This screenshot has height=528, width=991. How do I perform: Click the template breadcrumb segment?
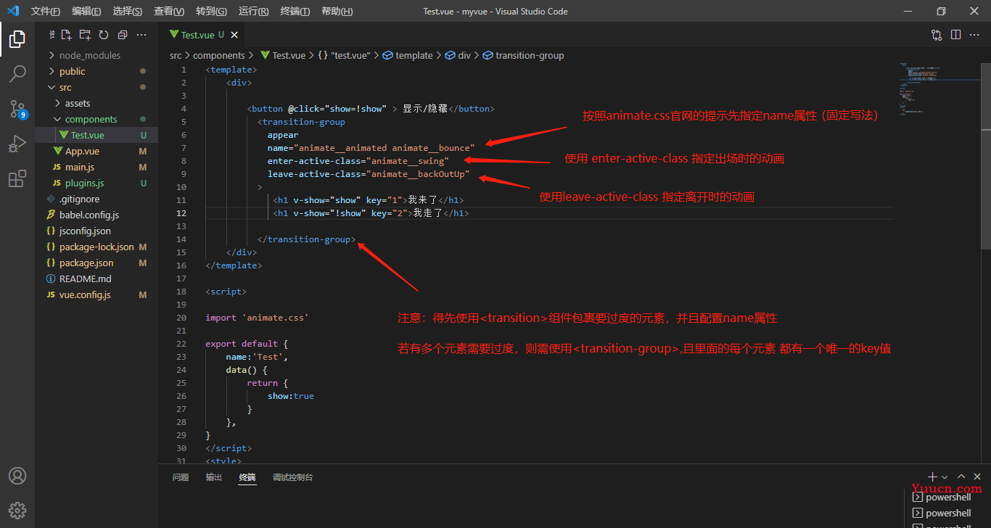click(408, 55)
